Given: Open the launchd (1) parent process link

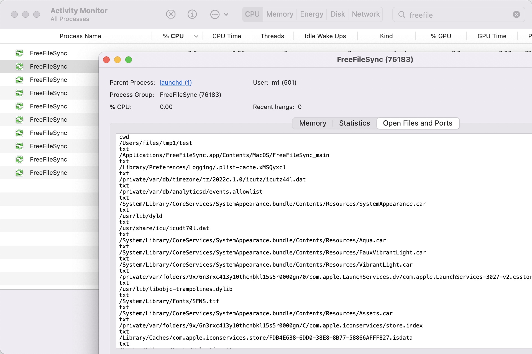Looking at the screenshot, I should pyautogui.click(x=176, y=82).
